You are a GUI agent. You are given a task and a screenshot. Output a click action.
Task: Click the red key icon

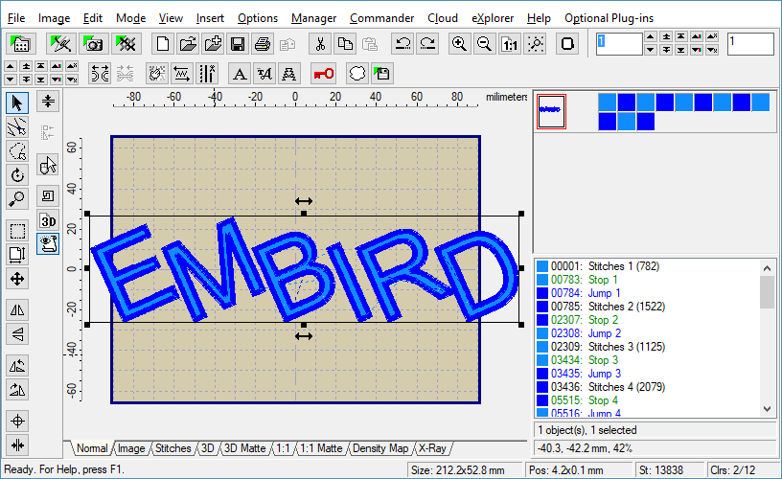point(324,74)
